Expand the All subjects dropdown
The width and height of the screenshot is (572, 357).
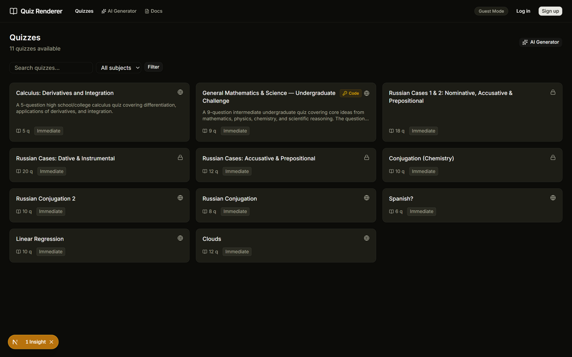point(119,68)
